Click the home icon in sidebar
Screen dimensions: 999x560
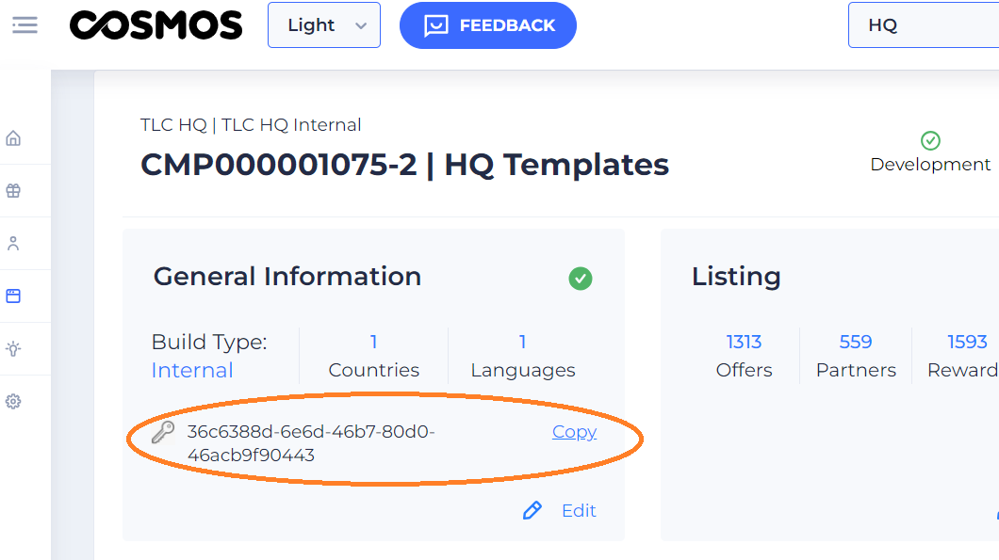13,138
